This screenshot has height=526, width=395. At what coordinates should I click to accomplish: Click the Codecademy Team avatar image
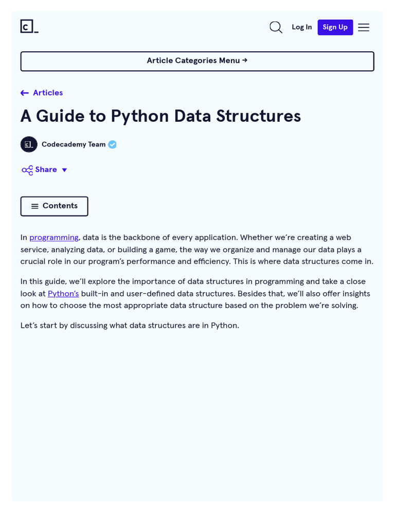coord(29,144)
